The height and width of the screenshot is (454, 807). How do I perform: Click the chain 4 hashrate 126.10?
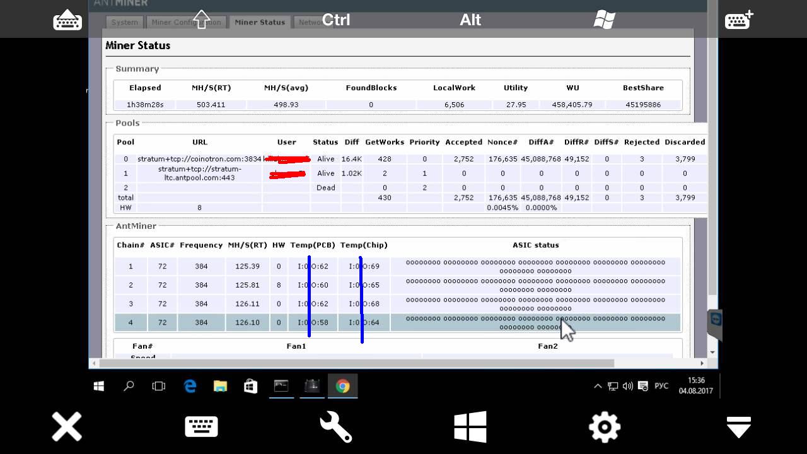tap(247, 323)
